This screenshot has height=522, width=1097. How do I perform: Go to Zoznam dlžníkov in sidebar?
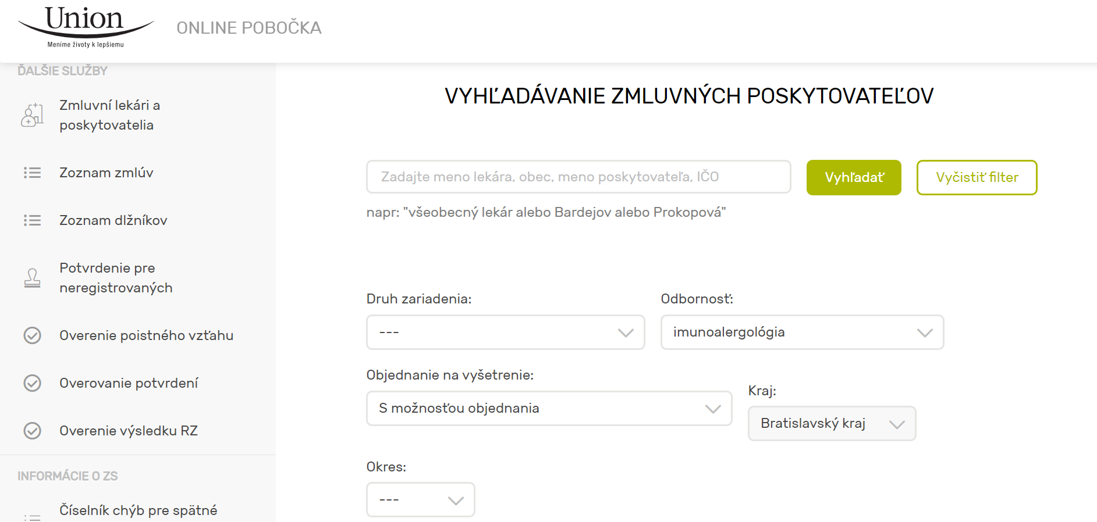pos(113,220)
